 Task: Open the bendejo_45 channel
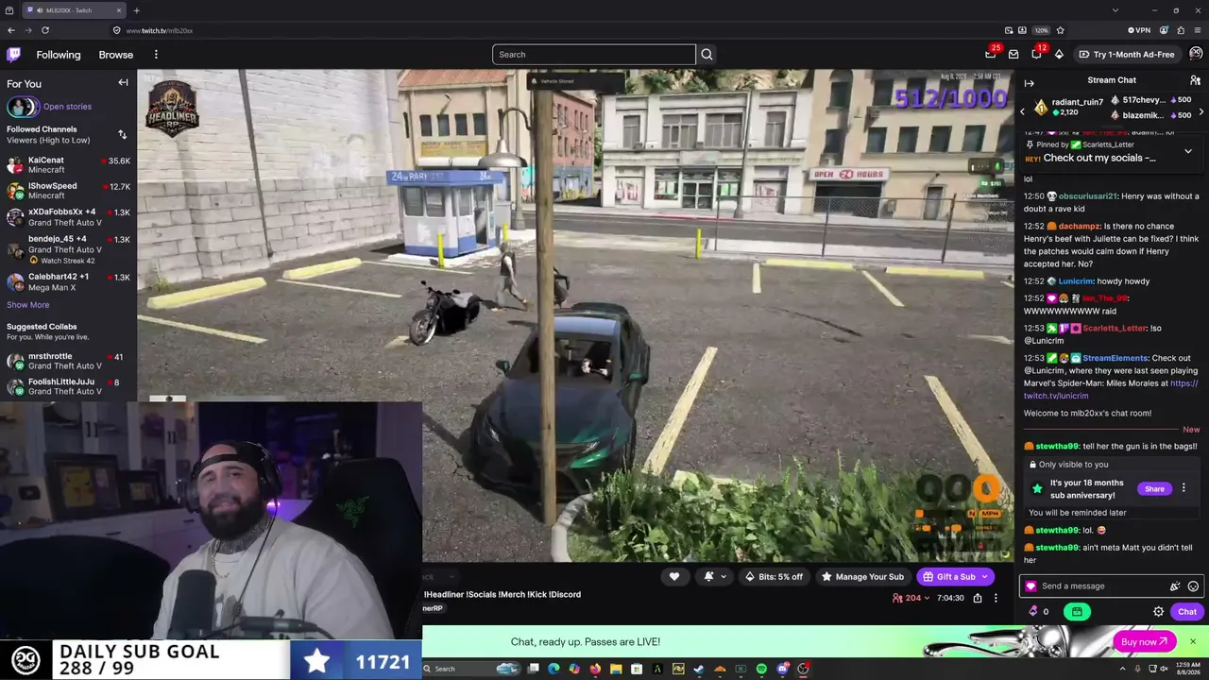(x=68, y=249)
